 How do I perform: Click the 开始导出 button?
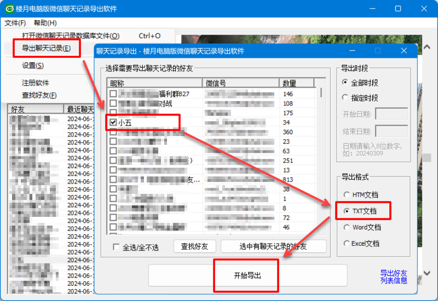(247, 275)
